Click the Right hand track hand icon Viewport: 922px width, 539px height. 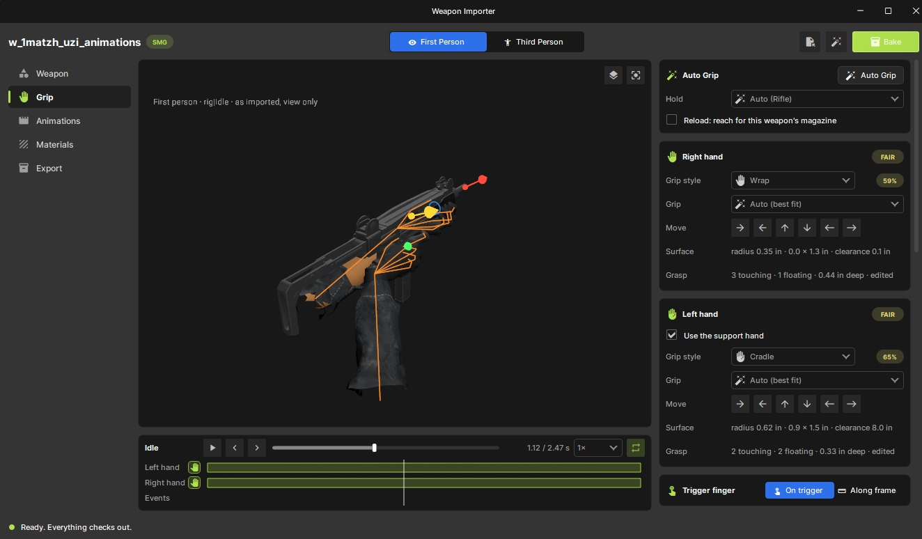pyautogui.click(x=194, y=483)
